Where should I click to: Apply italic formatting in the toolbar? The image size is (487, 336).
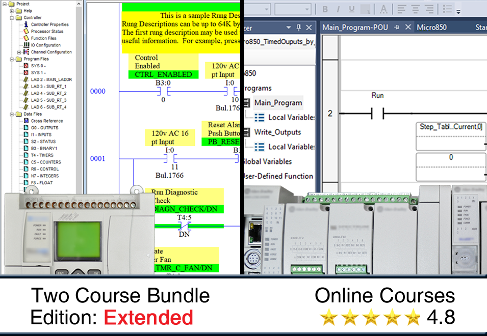click(338, 9)
